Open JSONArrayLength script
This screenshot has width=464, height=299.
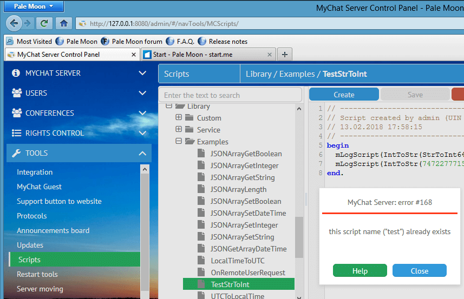click(239, 189)
